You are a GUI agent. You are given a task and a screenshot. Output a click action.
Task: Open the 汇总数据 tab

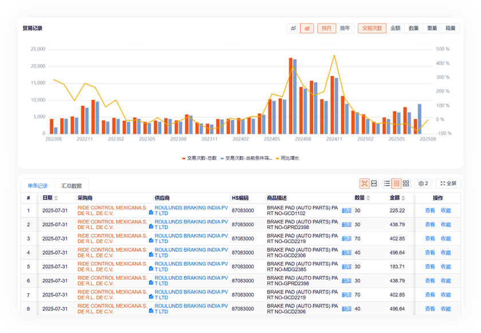pos(72,186)
